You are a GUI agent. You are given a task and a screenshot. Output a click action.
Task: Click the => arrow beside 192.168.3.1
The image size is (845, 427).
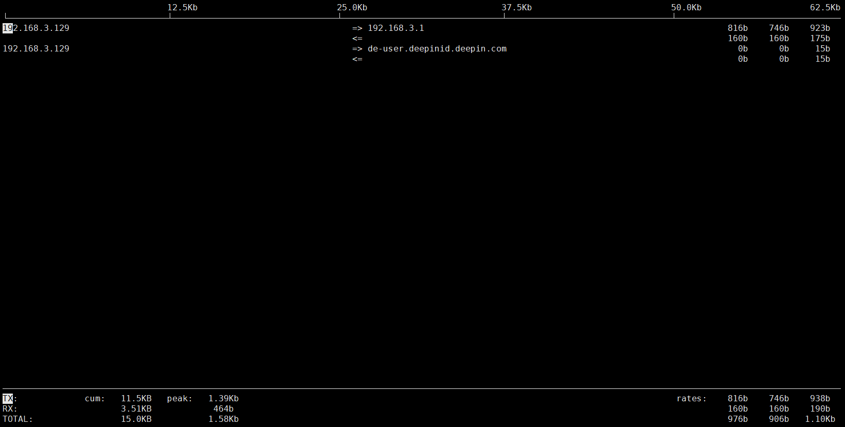pos(357,28)
